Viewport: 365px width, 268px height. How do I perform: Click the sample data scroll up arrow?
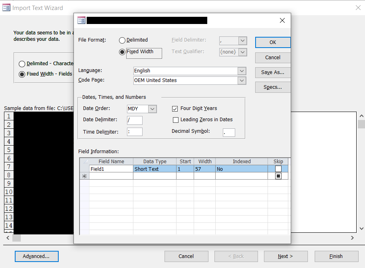coord(361,116)
